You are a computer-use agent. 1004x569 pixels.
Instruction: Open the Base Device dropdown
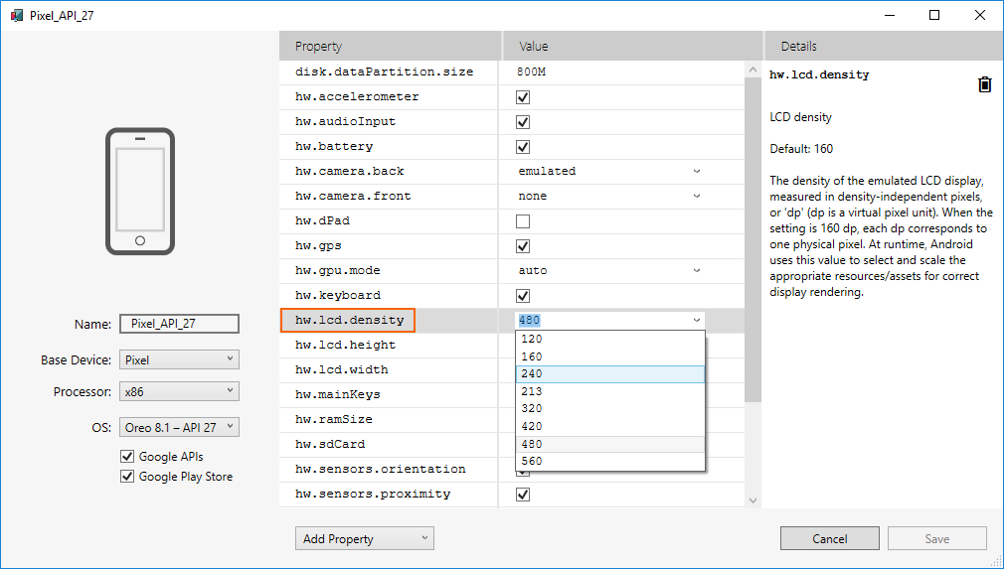179,359
